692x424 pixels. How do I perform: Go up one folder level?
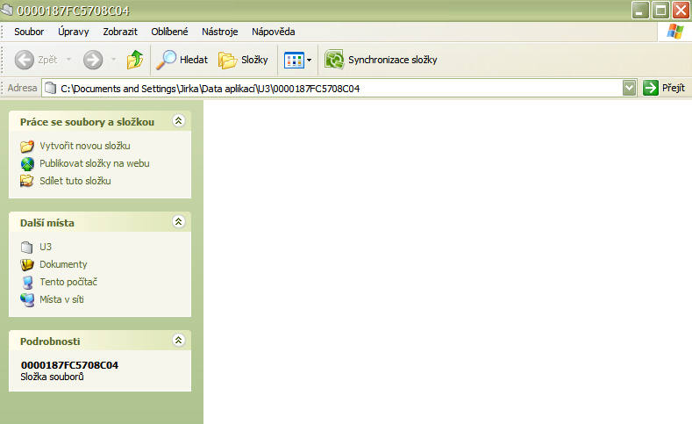pyautogui.click(x=134, y=60)
